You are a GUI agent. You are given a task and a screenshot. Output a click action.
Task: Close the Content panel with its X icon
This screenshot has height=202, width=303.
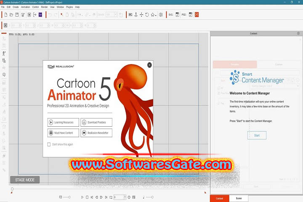point(298,33)
